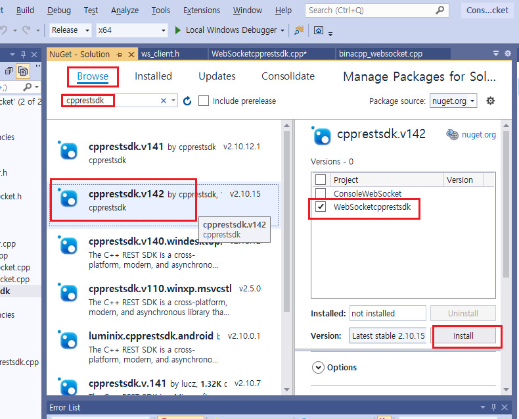Pin the NuGet - Solution tab

[x=120, y=55]
